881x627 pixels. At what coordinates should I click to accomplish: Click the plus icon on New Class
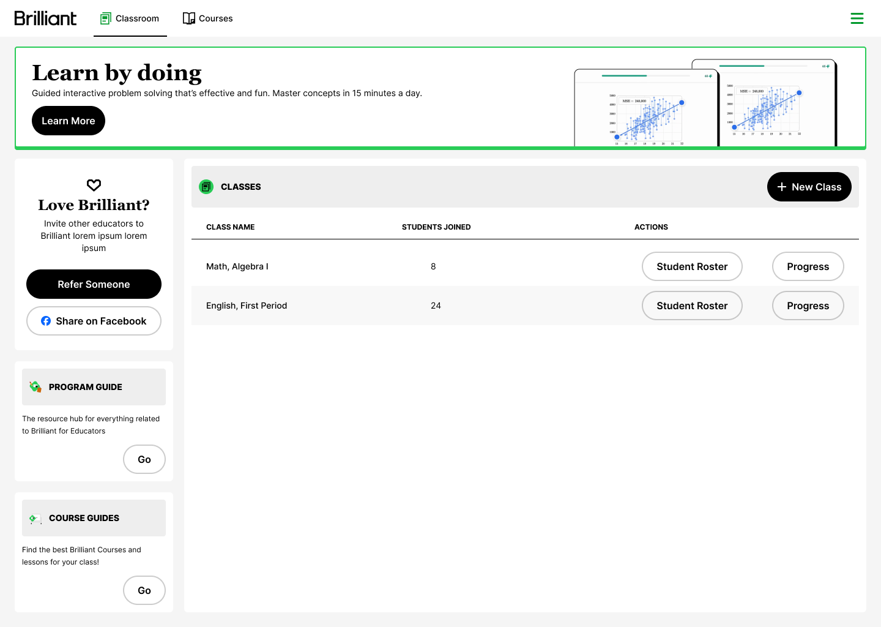(781, 187)
